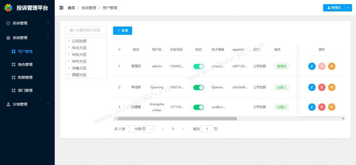
Task: Click the person icon beside 分组管理
Action: tap(8, 104)
